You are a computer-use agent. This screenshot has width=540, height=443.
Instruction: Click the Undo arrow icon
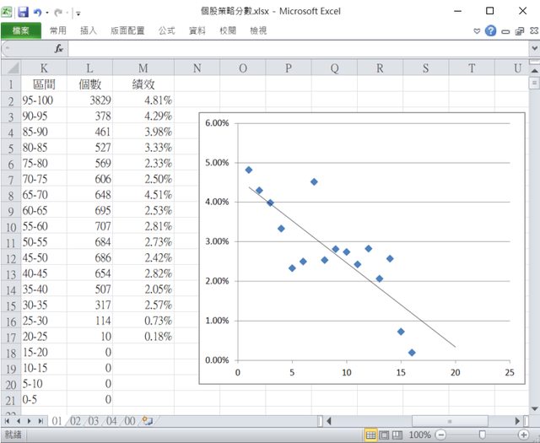(39, 12)
